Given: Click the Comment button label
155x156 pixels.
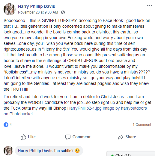Looking at the screenshot, I should (x=82, y=137).
